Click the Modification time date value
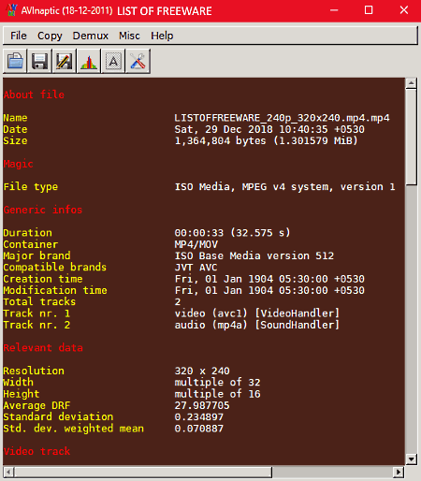 [x=269, y=290]
